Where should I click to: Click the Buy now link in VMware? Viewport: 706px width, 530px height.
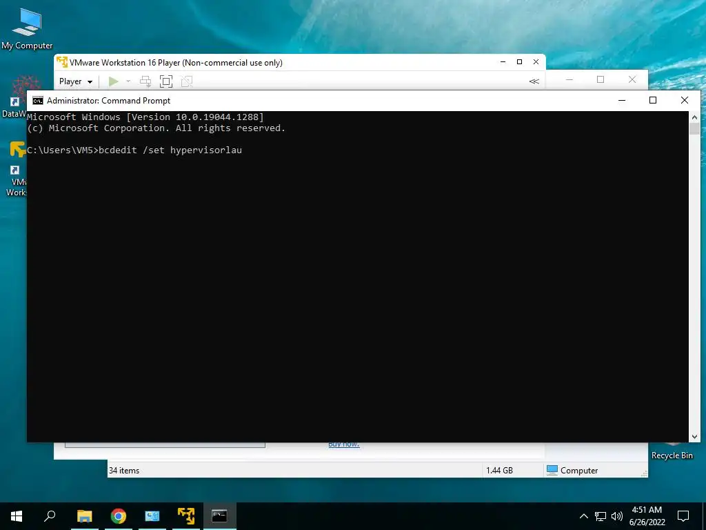pos(344,444)
